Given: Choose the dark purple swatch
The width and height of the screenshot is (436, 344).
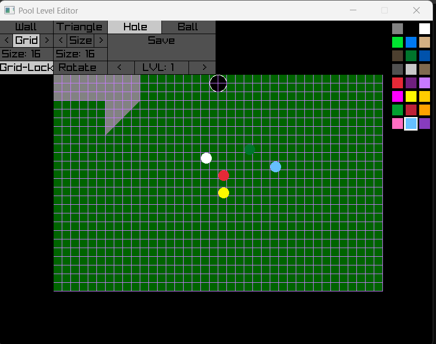Looking at the screenshot, I should [411, 83].
